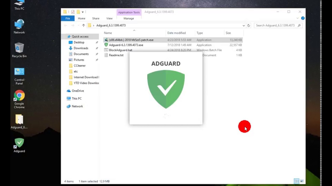Open Control Panel from the desktop
332x186 pixels.
[x=19, y=72]
